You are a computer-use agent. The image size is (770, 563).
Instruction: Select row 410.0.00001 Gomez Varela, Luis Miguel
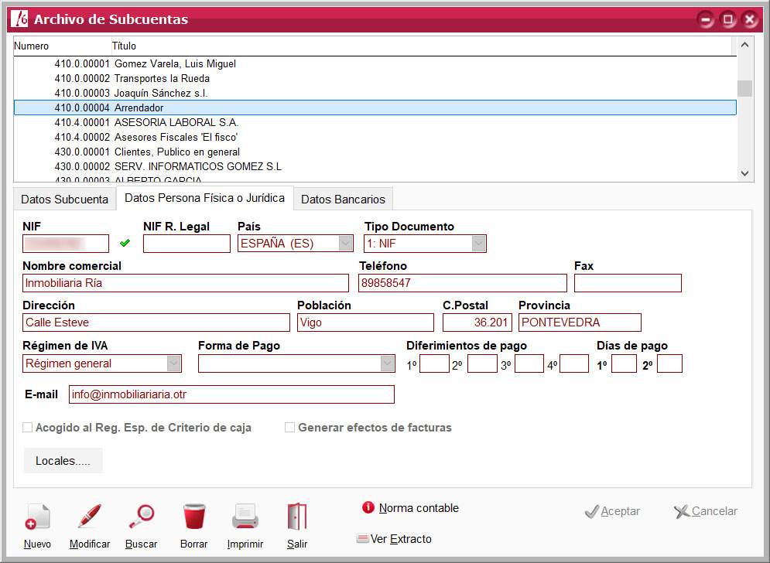pyautogui.click(x=375, y=64)
